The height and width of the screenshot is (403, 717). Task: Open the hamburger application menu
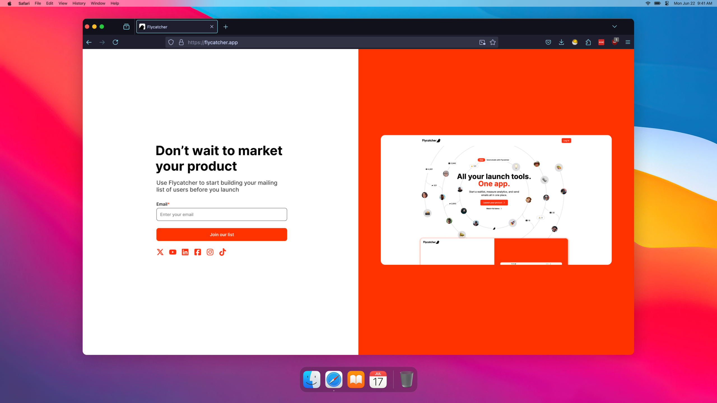pos(628,42)
